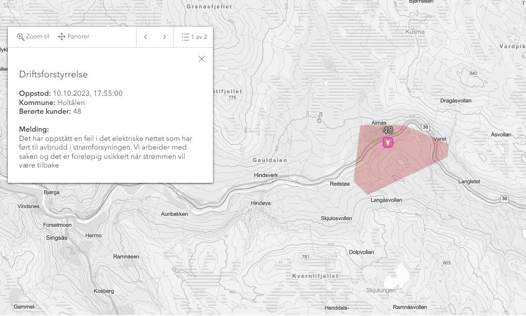Click the Driftsforstyrrelse popup title
Image resolution: width=526 pixels, height=316 pixels.
53,74
